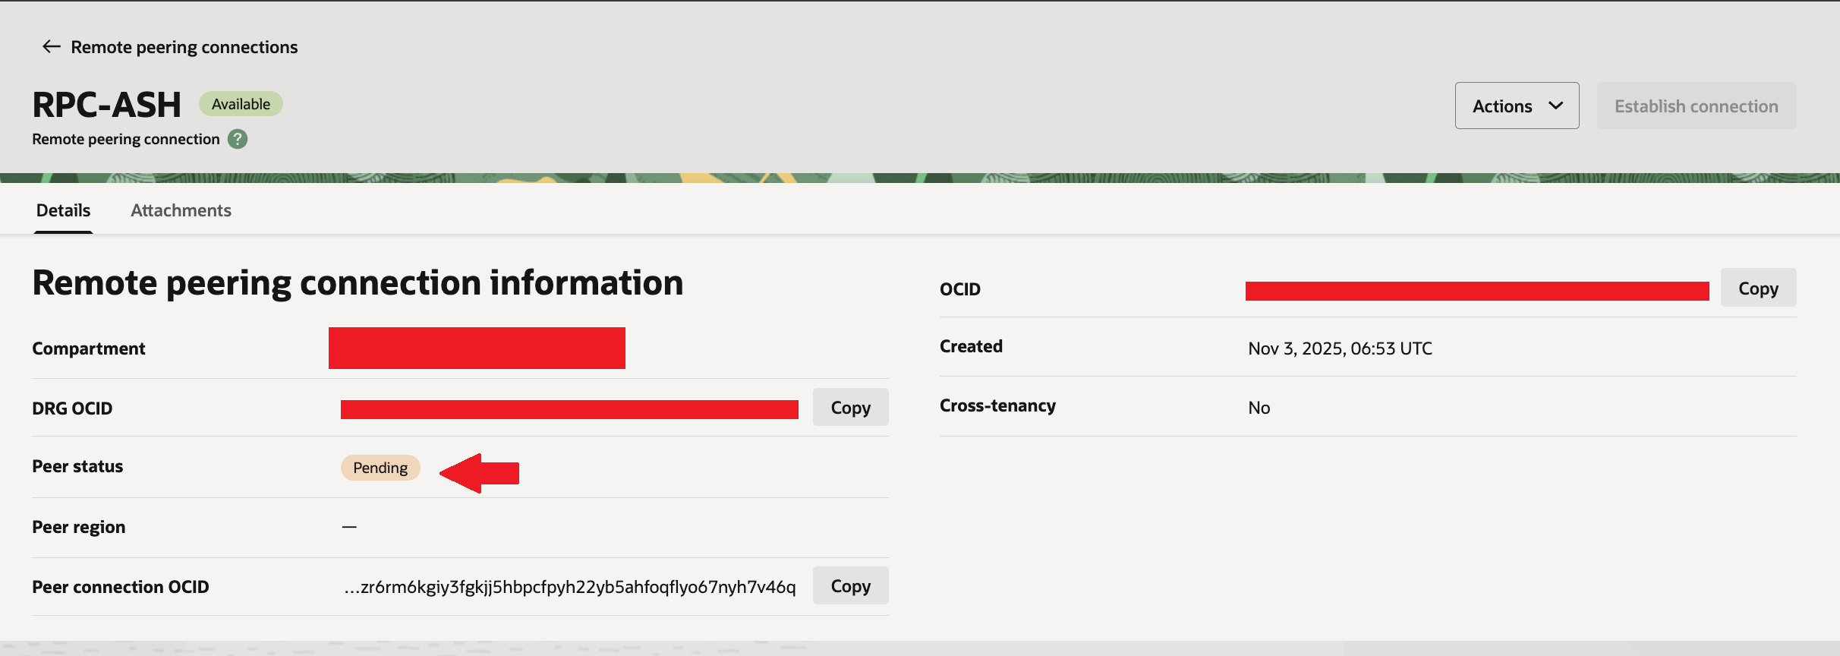Click the redacted OCID value bar

click(x=1476, y=291)
